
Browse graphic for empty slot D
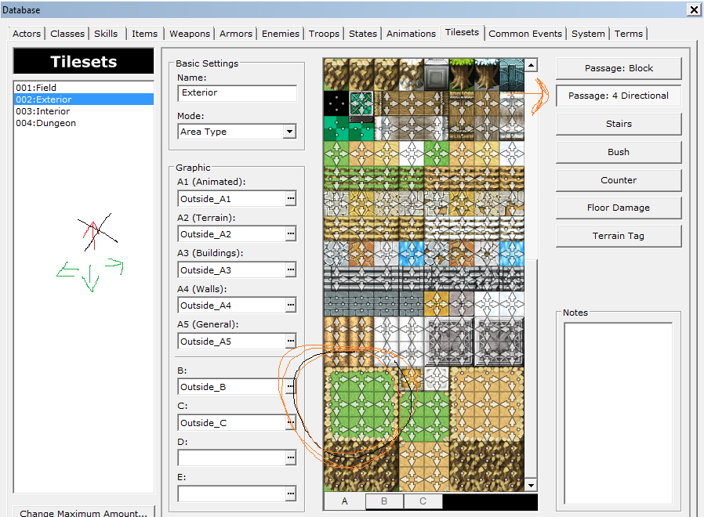291,457
